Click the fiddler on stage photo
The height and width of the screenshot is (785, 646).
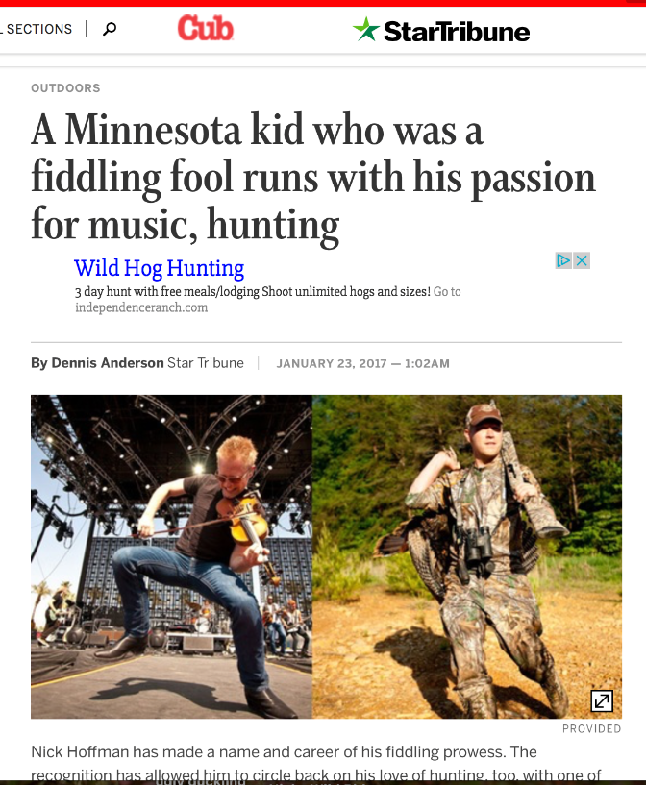click(x=171, y=556)
